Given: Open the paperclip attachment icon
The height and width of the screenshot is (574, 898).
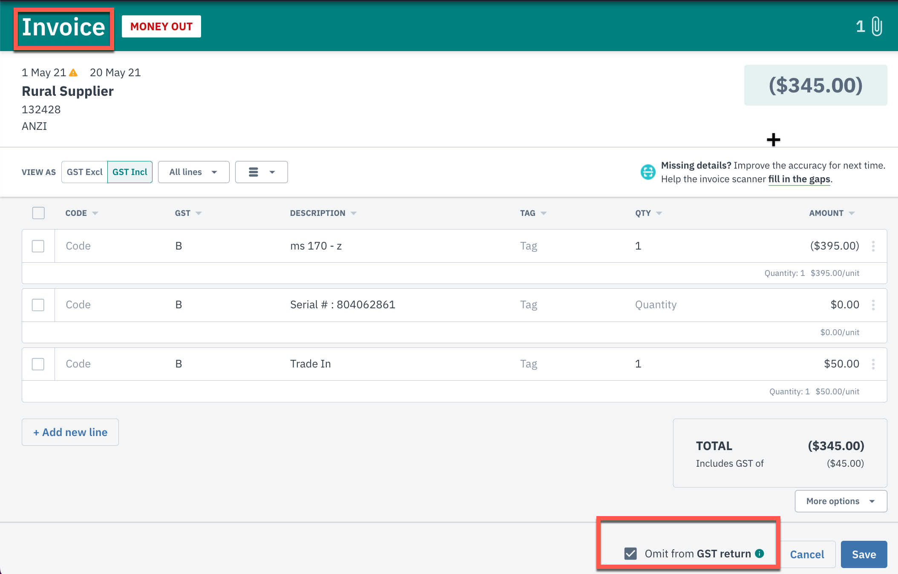Looking at the screenshot, I should coord(877,26).
